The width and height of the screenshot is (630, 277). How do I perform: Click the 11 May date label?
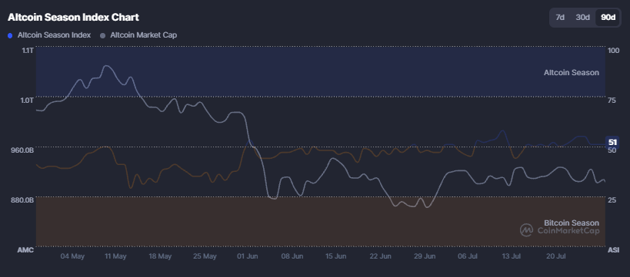115,256
